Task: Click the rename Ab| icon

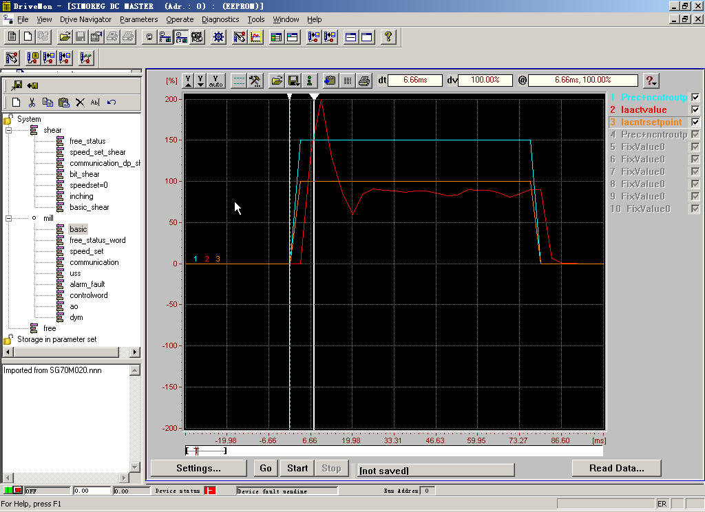Action: point(95,103)
